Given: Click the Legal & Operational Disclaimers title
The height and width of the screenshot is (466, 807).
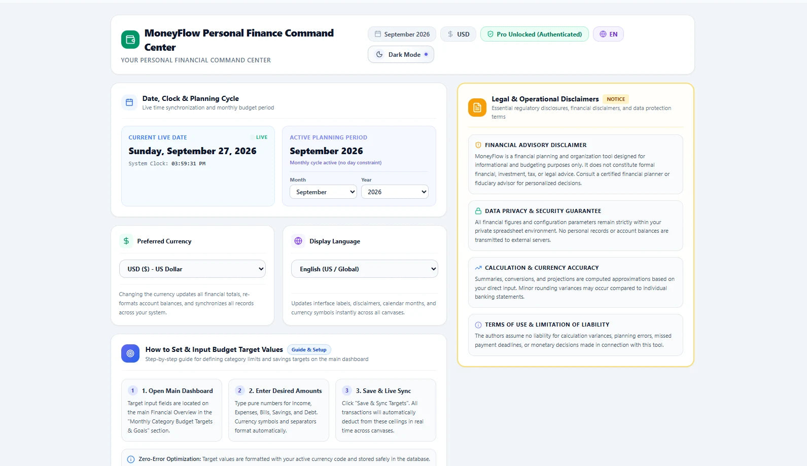Looking at the screenshot, I should 545,99.
